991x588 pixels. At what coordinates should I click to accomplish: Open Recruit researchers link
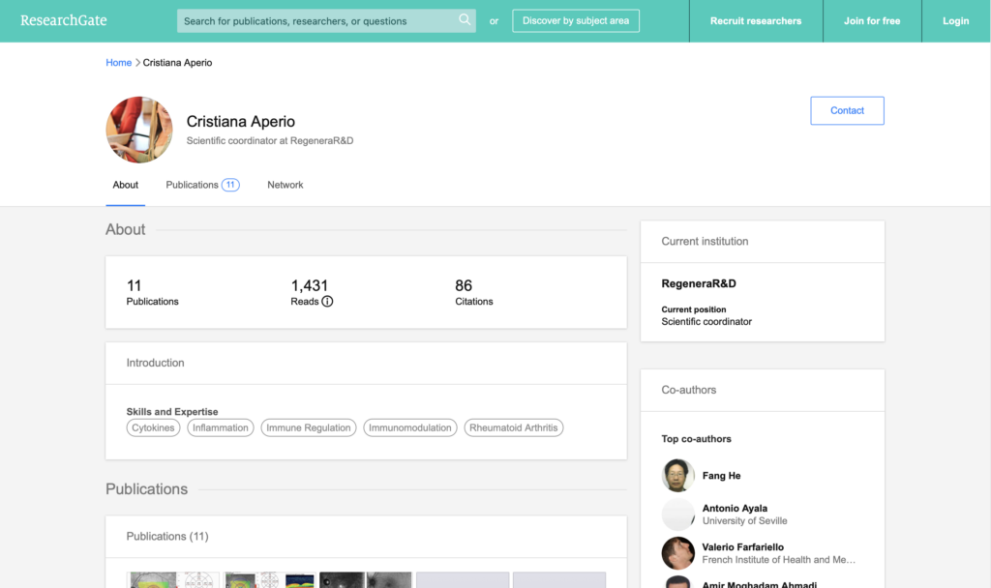(755, 21)
